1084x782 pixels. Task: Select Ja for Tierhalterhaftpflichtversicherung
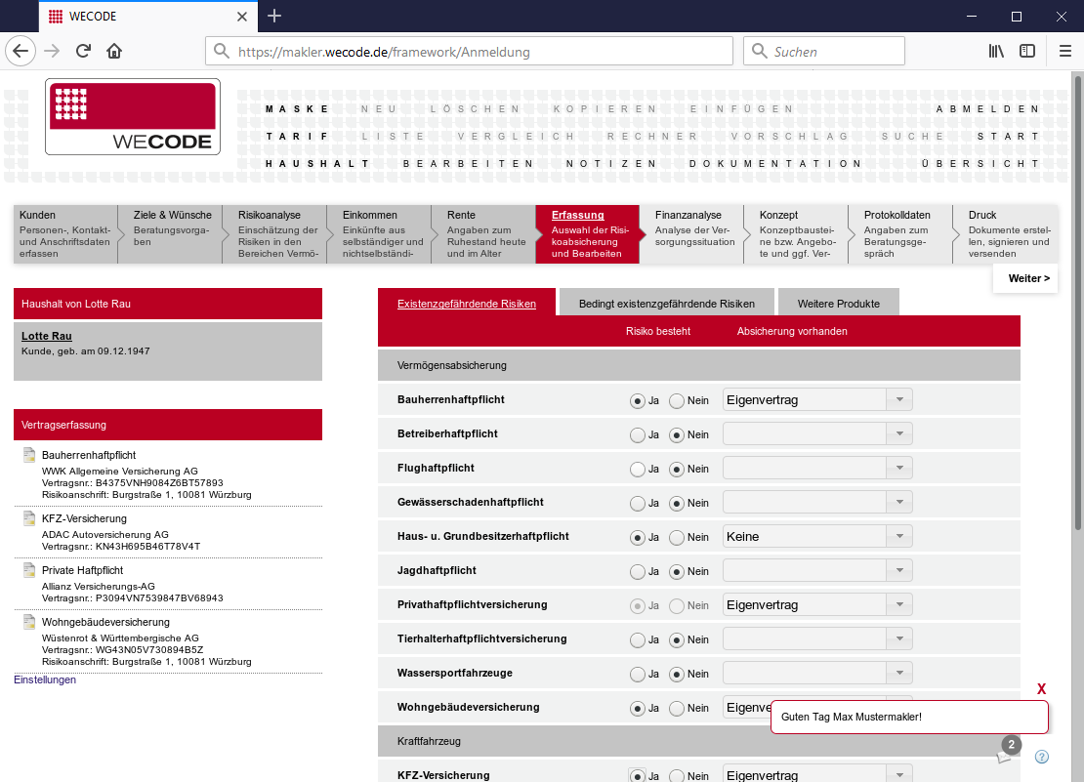638,639
